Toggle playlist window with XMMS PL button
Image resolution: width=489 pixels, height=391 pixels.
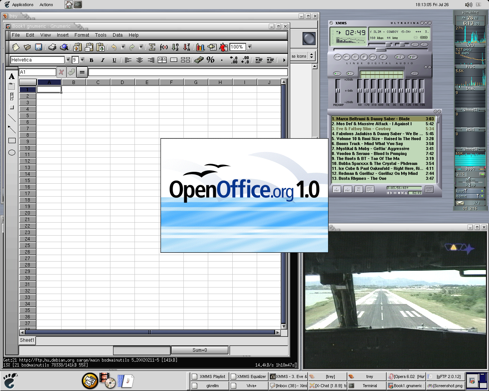pyautogui.click(x=424, y=45)
